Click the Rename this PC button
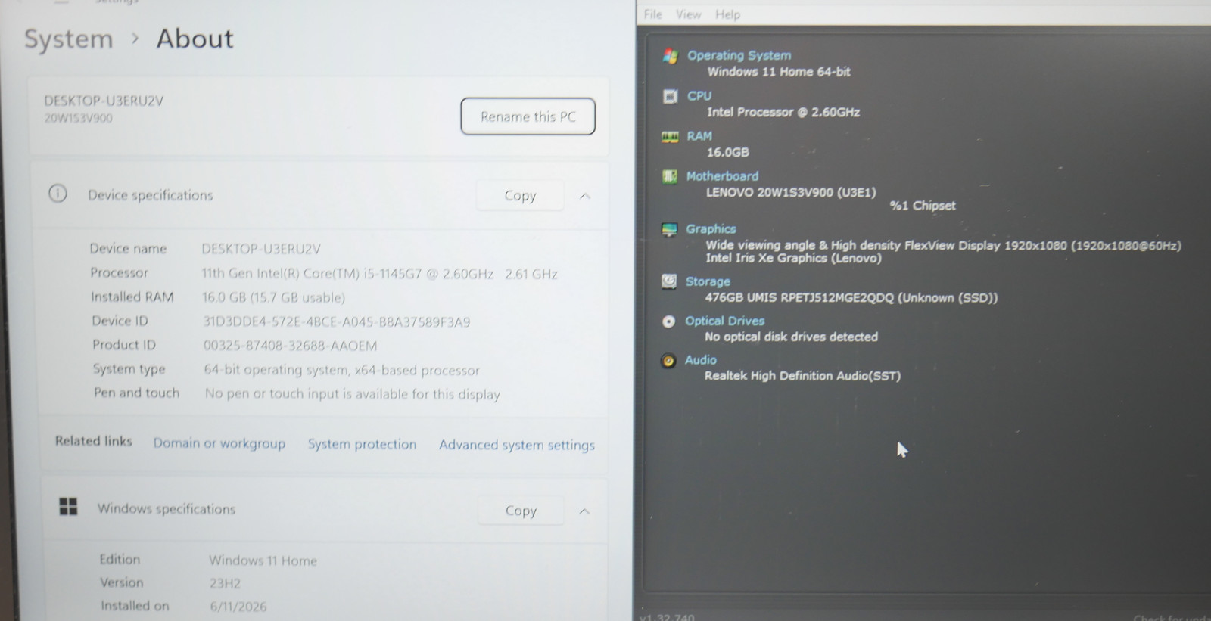This screenshot has width=1211, height=621. coord(528,116)
